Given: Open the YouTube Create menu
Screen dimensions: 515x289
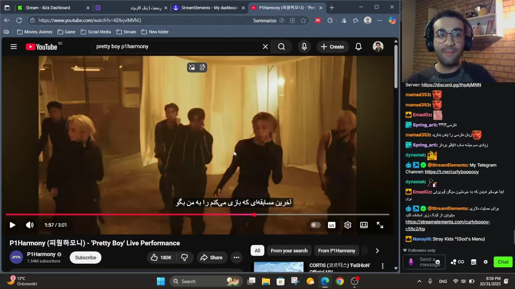Looking at the screenshot, I should pos(332,47).
